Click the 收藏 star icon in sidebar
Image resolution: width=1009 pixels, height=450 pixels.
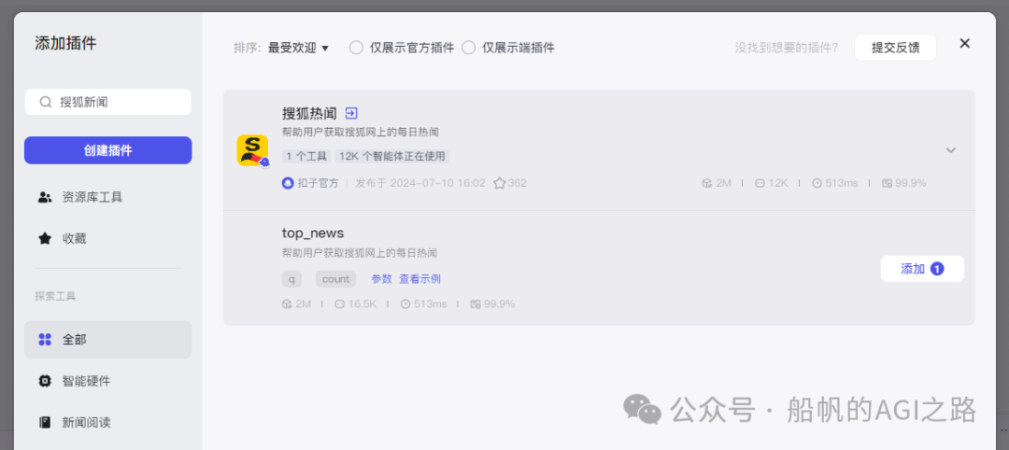point(45,238)
